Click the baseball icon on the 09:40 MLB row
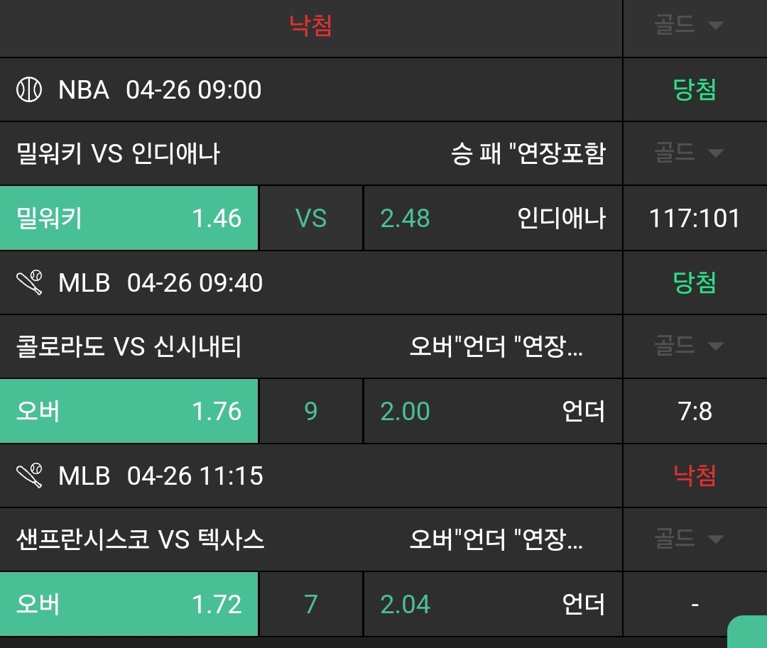 (x=29, y=282)
